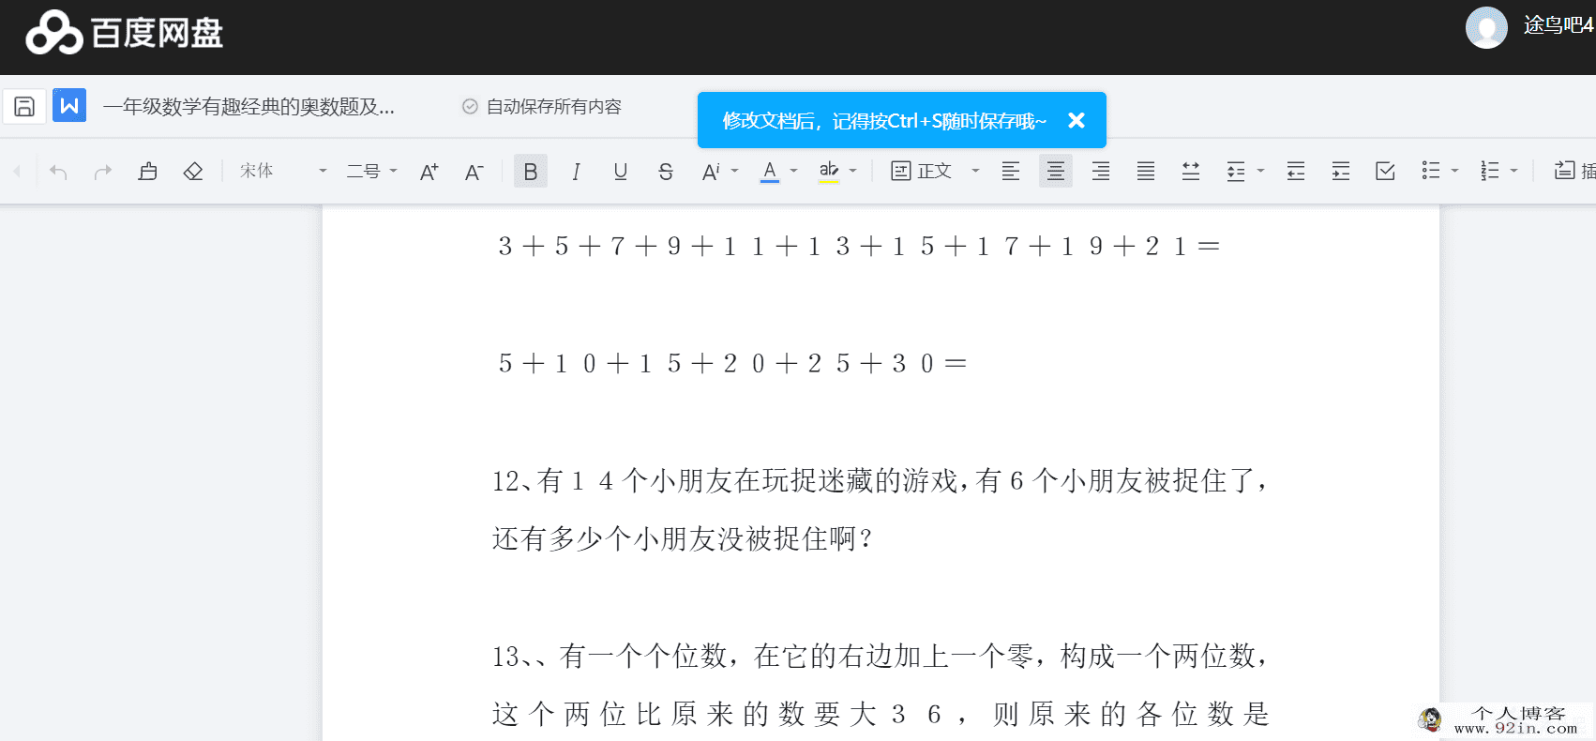Open the 宋体 font family dropdown
The height and width of the screenshot is (741, 1596).
click(x=283, y=171)
